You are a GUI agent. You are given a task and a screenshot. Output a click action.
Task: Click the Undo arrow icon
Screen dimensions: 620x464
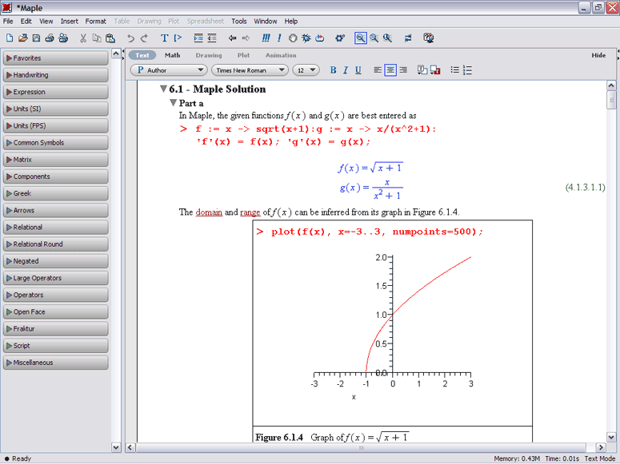pos(130,38)
